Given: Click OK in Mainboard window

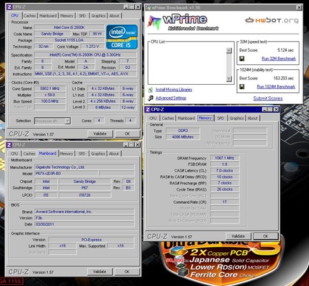Looking at the screenshot, I should point(127,271).
